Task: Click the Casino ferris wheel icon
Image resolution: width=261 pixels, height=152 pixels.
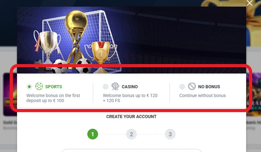Action: 115,86
